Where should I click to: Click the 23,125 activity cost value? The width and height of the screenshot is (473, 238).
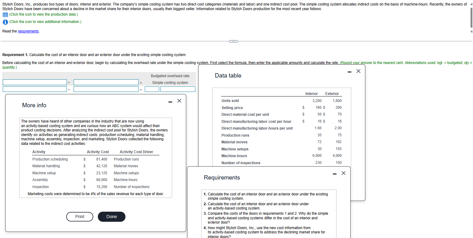click(102, 173)
